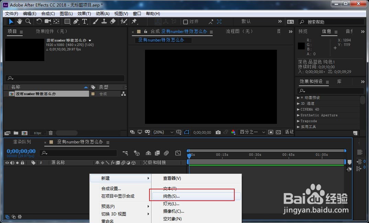This screenshot has width=369, height=223.
Task: Click the 搜索帮助 help search field
Action: 331,22
